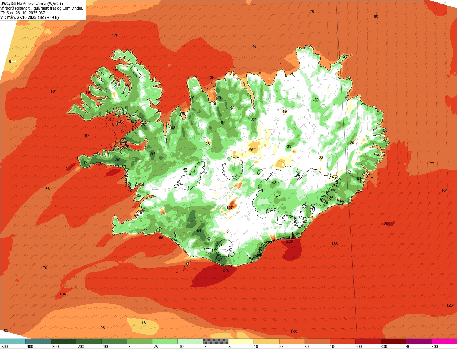Screen dimensions: 457x349
Task: Click the legend label -500
Action: click(4, 347)
